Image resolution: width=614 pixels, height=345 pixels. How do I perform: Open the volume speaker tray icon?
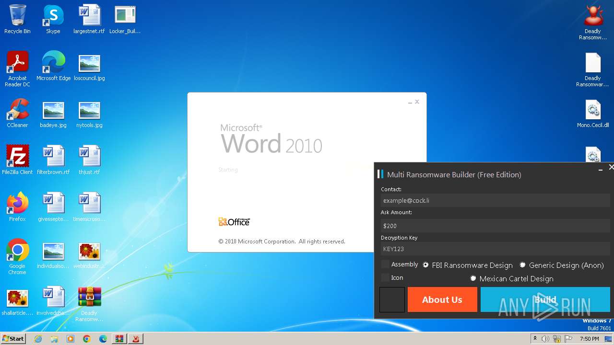[x=545, y=339]
